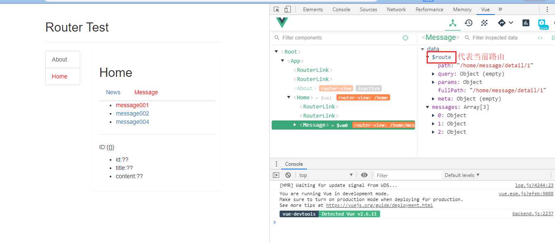Open the message002 link
Image resolution: width=555 pixels, height=243 pixels.
tap(132, 113)
